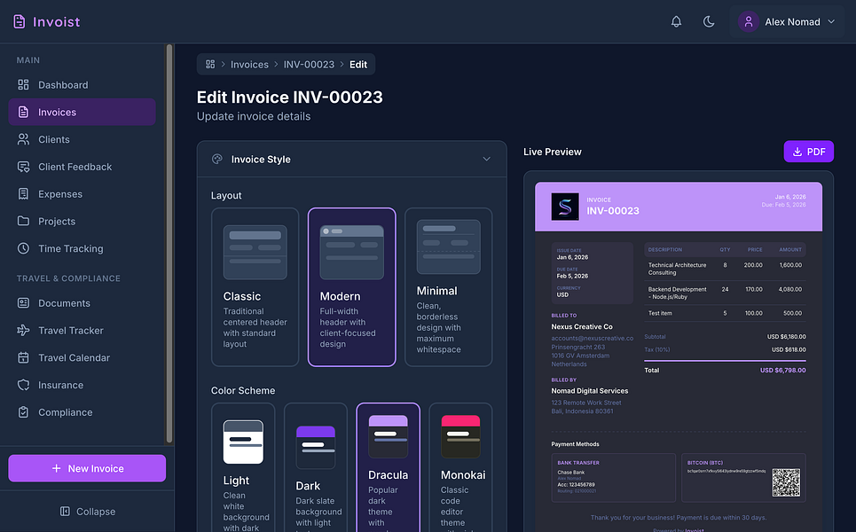Click the Collapse panel icon
Image resolution: width=856 pixels, height=532 pixels.
point(65,512)
